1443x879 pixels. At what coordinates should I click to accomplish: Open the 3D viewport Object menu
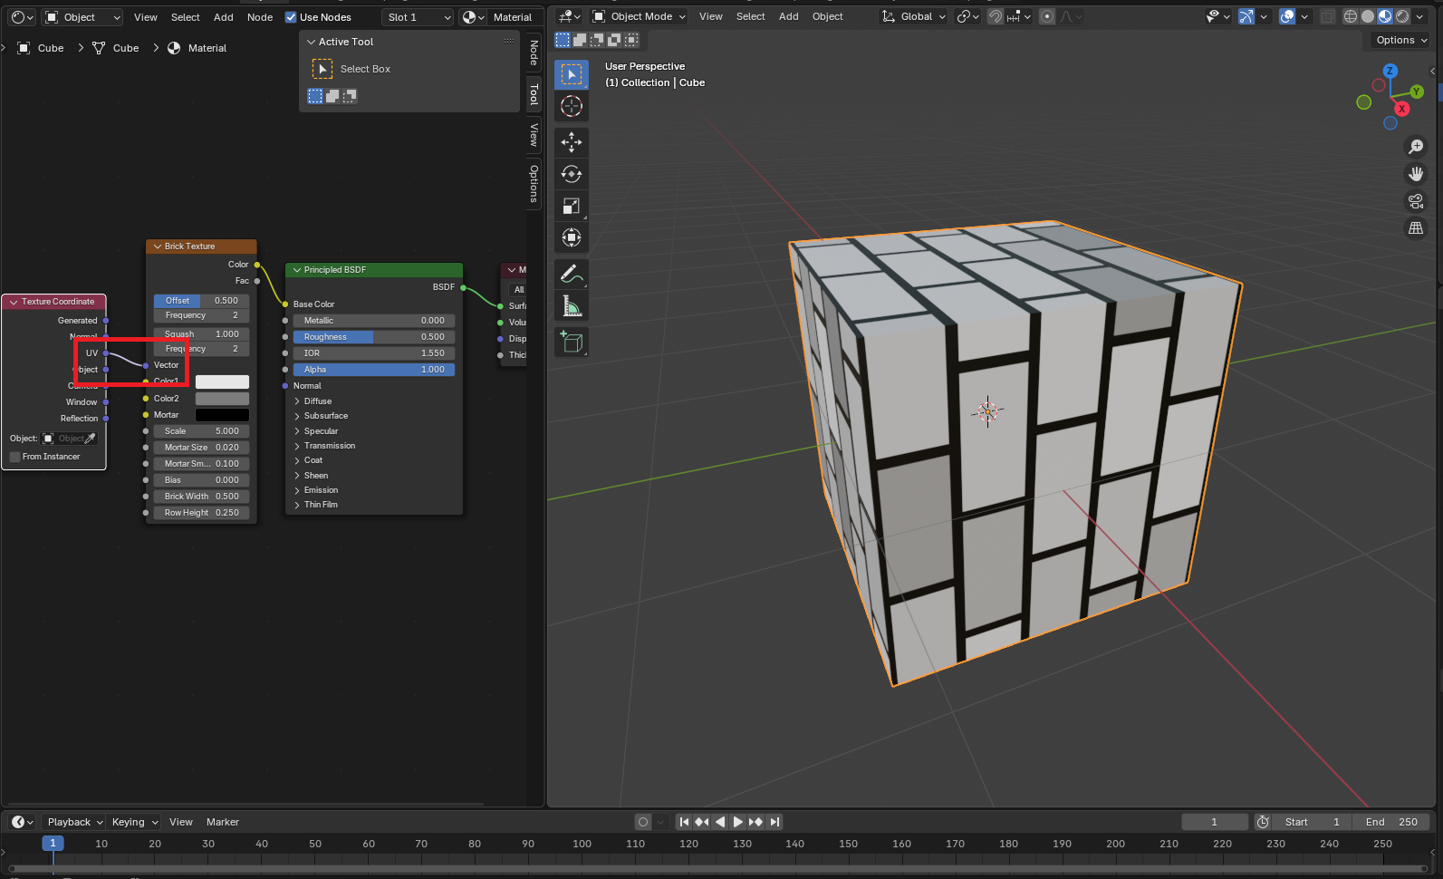pos(827,16)
